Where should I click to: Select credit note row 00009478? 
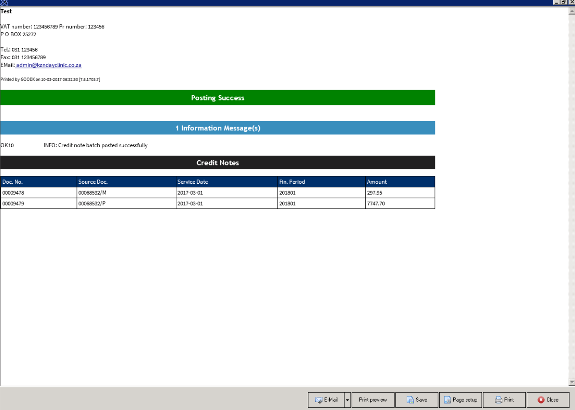[x=174, y=192]
